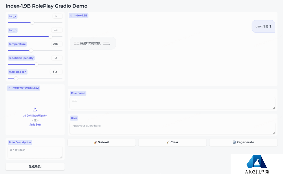Viewport: 283px width, 174px height.
Task: Focus the top_p value field
Action: [x=57, y=30]
